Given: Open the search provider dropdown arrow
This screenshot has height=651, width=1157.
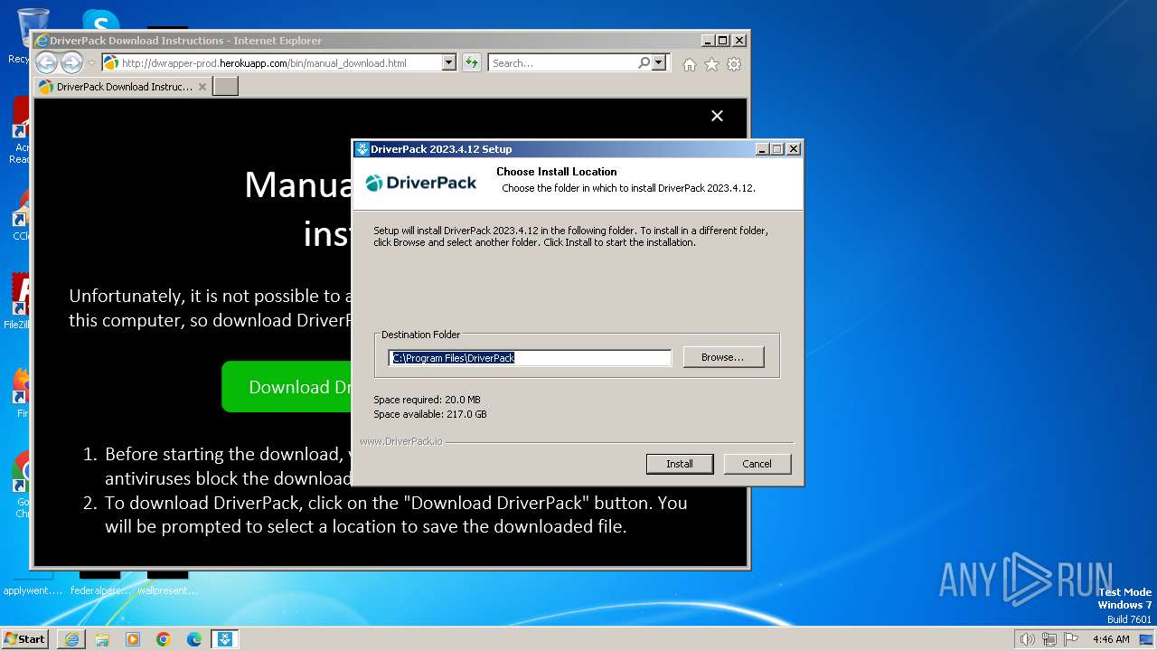Looking at the screenshot, I should point(659,63).
